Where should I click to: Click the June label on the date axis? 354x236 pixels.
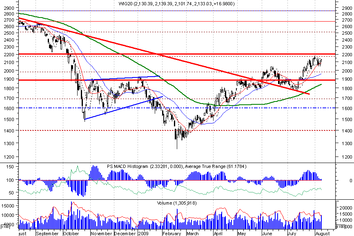267,234
